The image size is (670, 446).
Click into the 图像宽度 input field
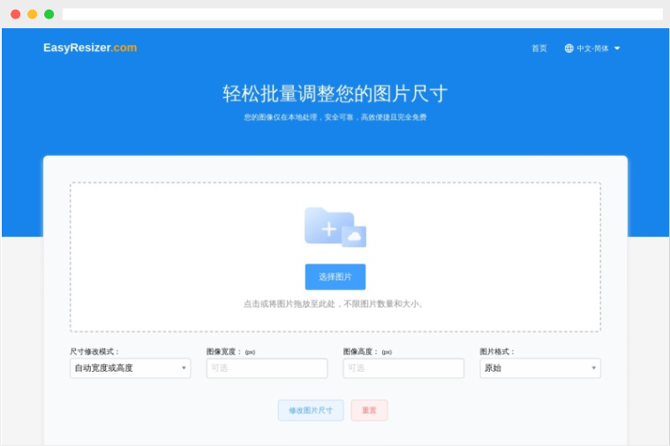click(x=267, y=368)
